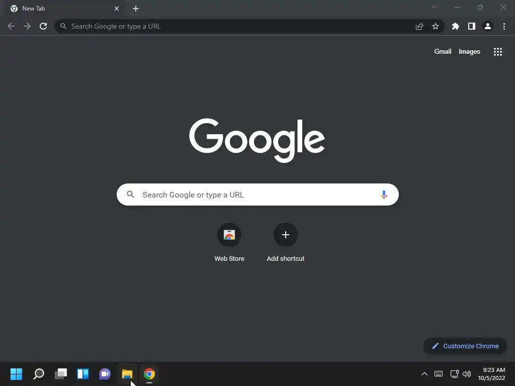Close the New Tab tab
The width and height of the screenshot is (515, 386).
coord(117,9)
